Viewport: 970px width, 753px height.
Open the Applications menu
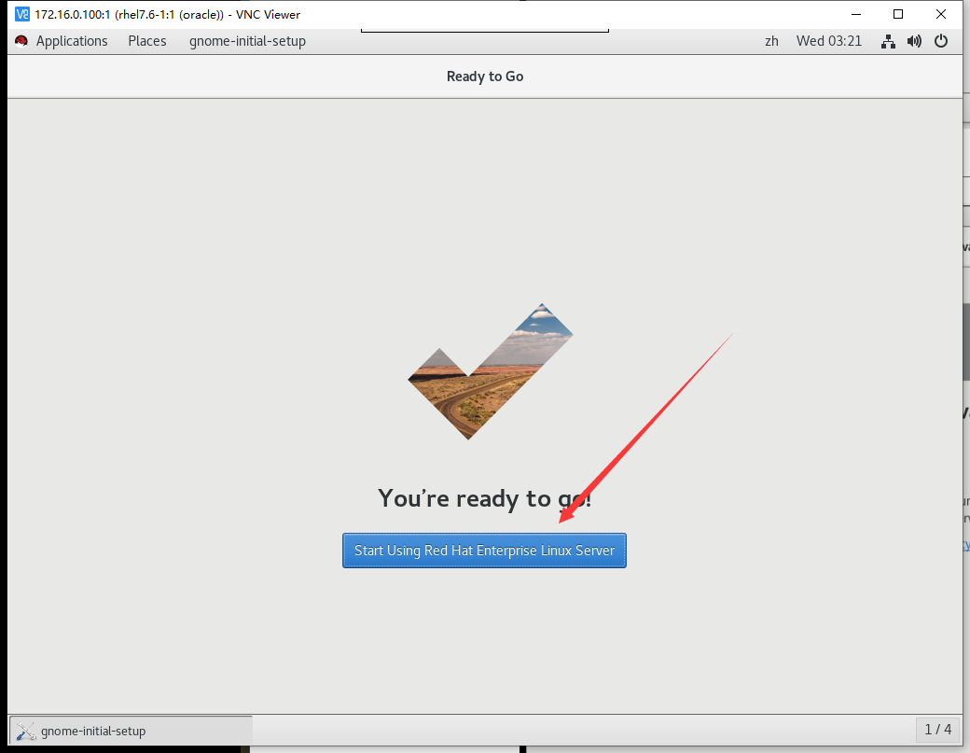[72, 41]
